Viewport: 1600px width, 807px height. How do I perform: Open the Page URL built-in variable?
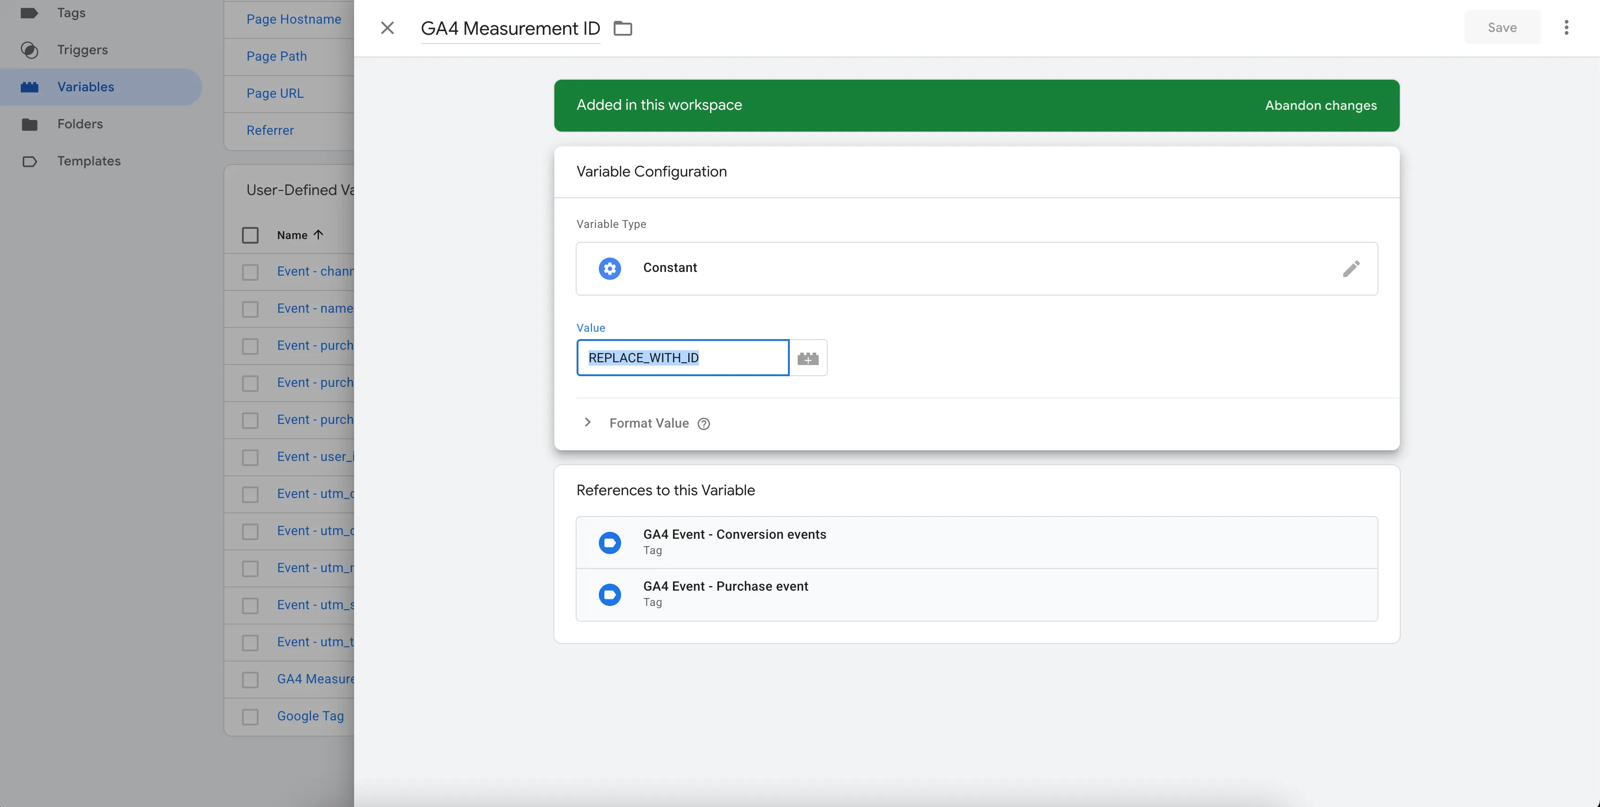[274, 94]
